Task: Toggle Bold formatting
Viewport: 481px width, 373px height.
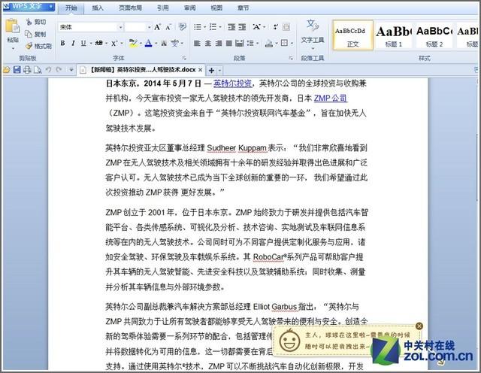Action: point(62,43)
